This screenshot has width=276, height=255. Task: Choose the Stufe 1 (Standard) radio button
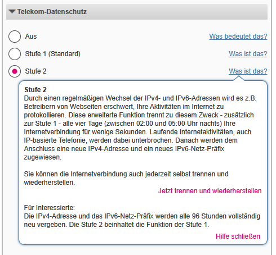tap(15, 54)
